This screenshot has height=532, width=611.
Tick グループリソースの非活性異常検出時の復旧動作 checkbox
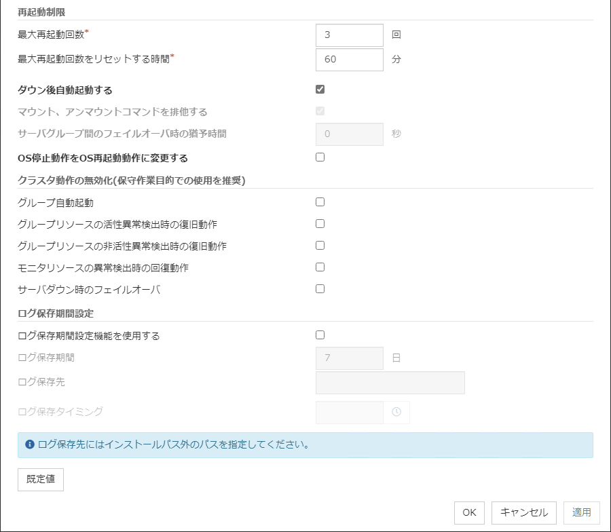(320, 246)
